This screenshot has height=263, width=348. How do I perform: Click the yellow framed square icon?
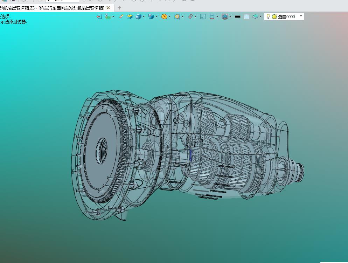coord(177,16)
